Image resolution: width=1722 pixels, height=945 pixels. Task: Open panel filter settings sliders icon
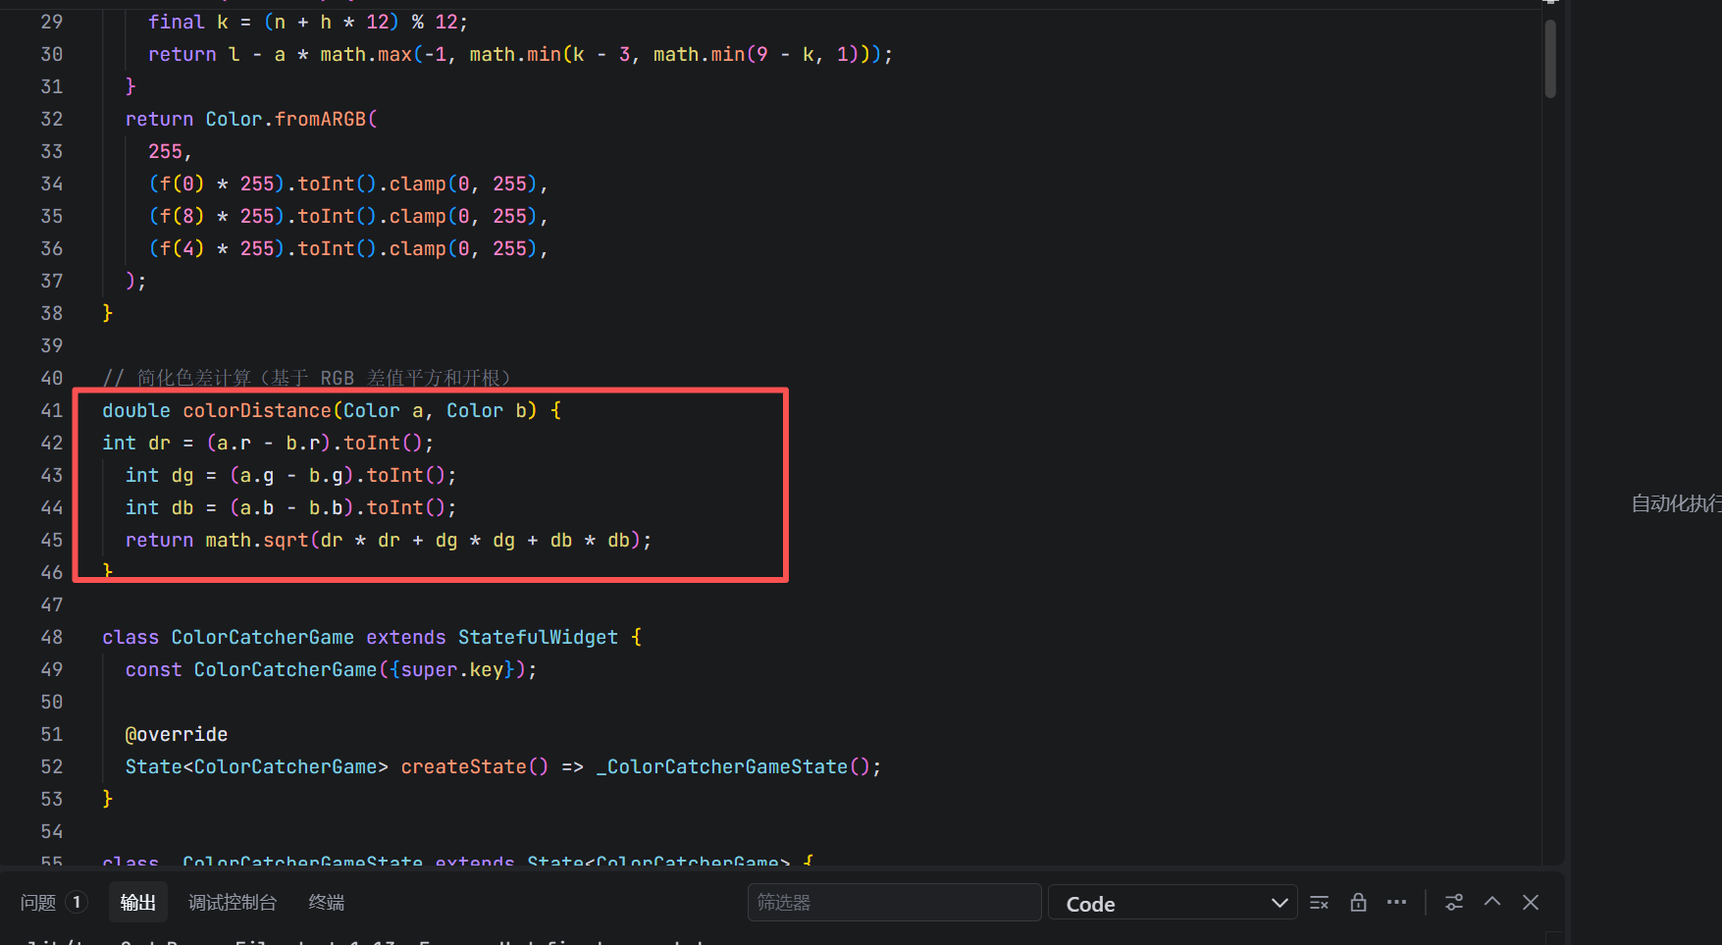(x=1454, y=903)
